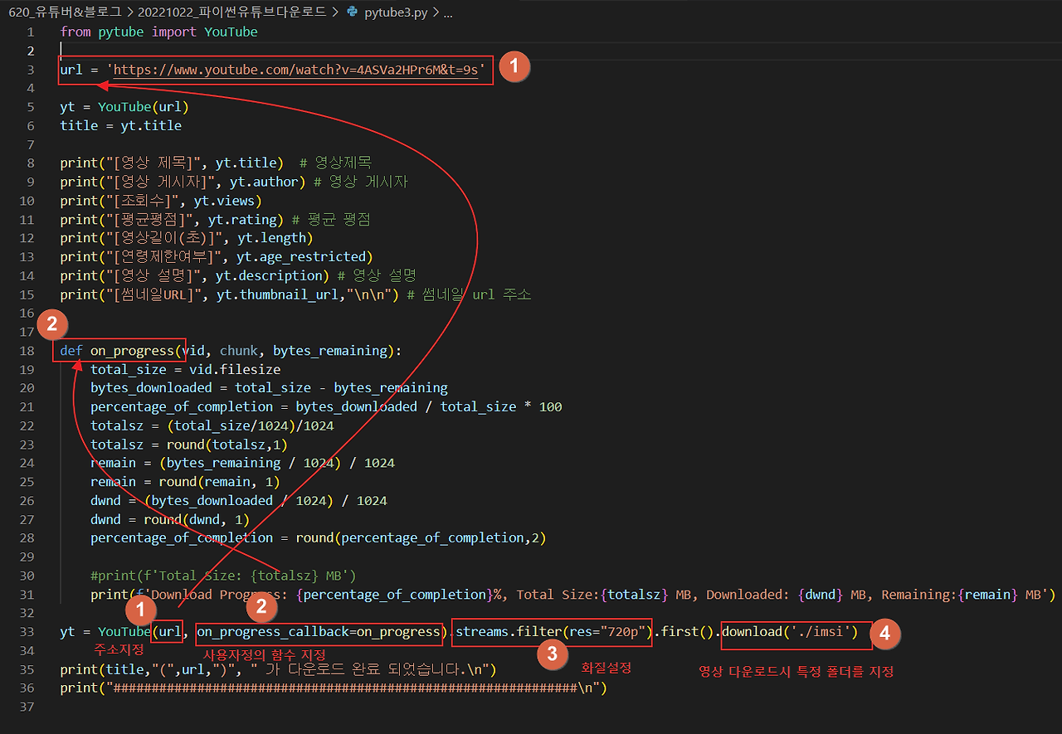Viewport: 1062px width, 734px height.
Task: Click the import YouTube statement on line 1
Action: click(205, 32)
